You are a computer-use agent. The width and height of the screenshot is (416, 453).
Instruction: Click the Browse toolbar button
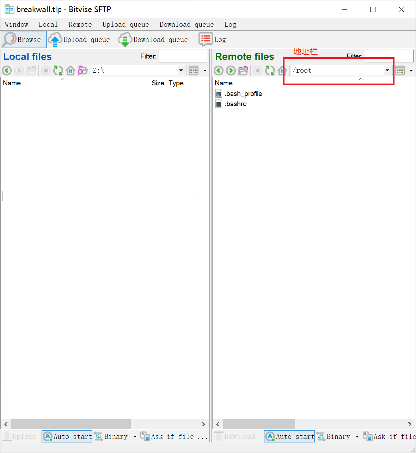(24, 39)
